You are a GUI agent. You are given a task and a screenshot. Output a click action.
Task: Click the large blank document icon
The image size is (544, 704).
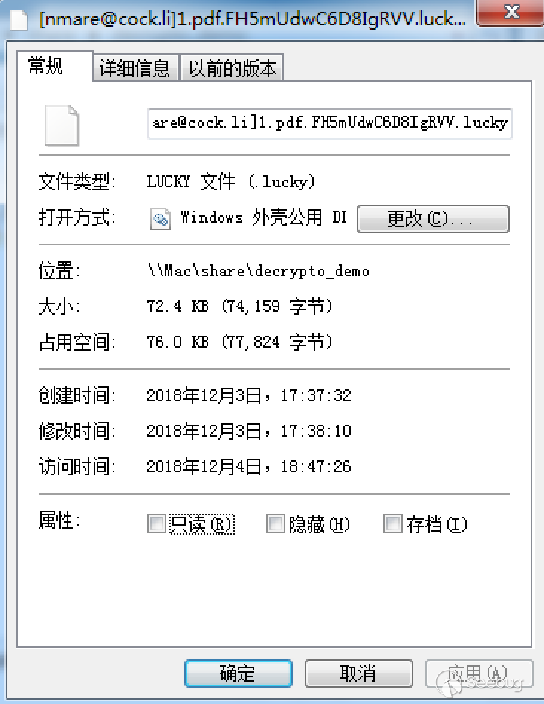coord(62,126)
